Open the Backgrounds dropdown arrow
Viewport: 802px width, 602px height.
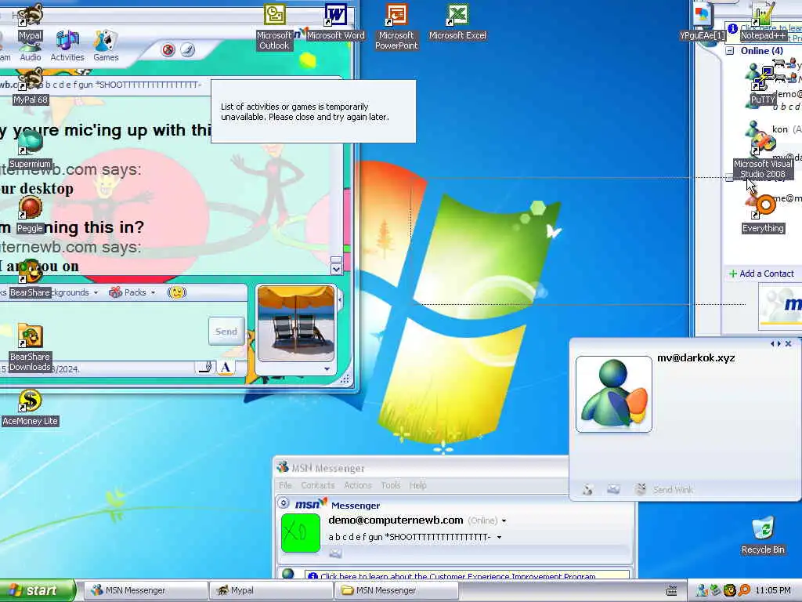point(96,293)
